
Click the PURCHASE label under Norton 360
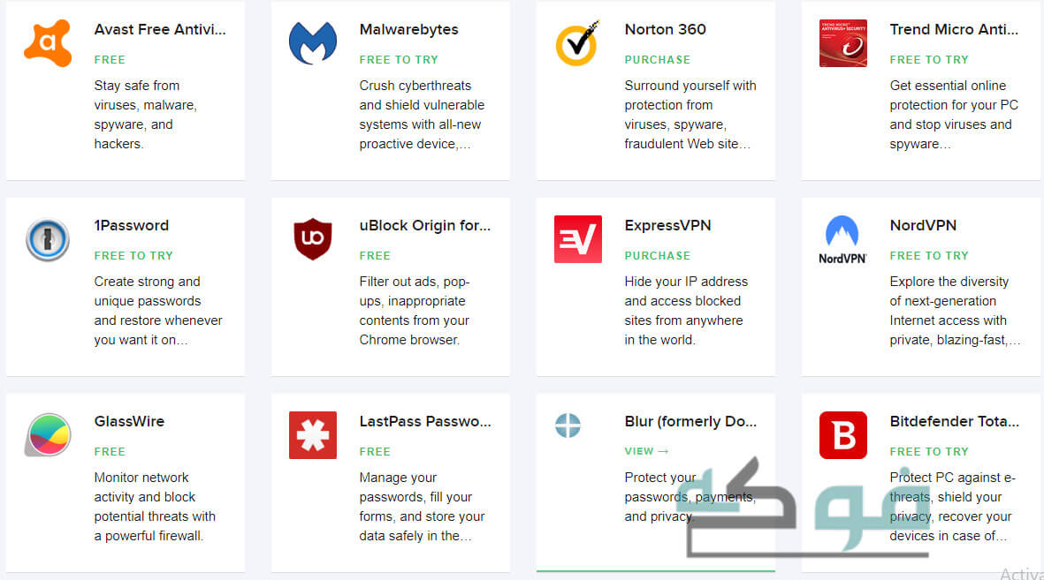coord(657,60)
